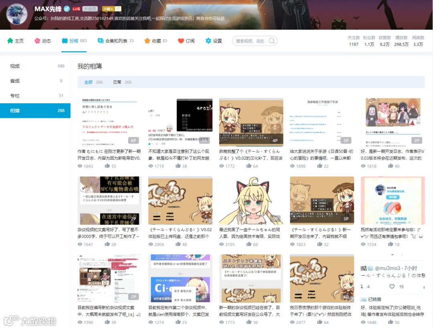
Task: Open the Ci-en 使用指南 album thumbnail
Action: point(180,278)
